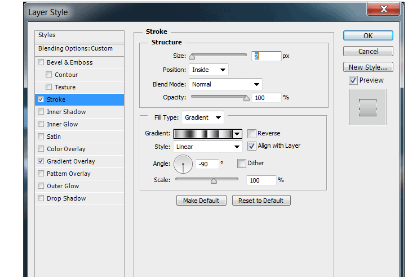
Task: Click the gradient preview swatch
Action: pos(203,134)
